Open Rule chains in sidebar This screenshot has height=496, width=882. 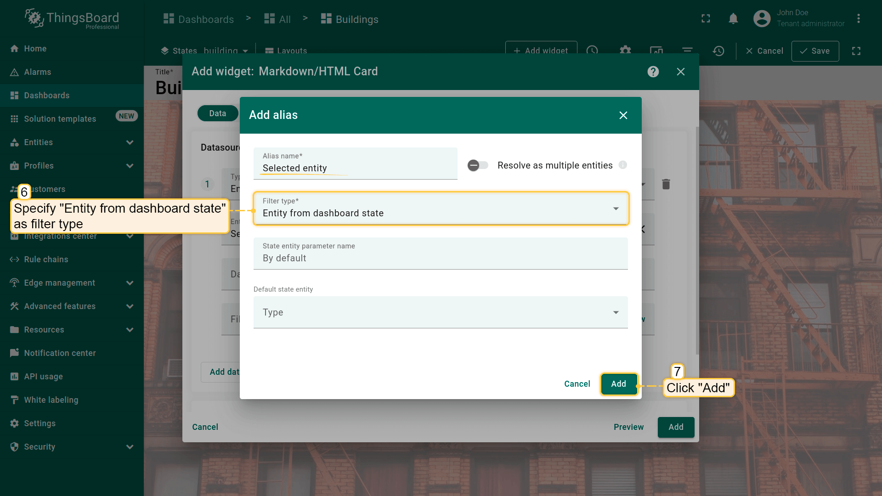pos(46,259)
